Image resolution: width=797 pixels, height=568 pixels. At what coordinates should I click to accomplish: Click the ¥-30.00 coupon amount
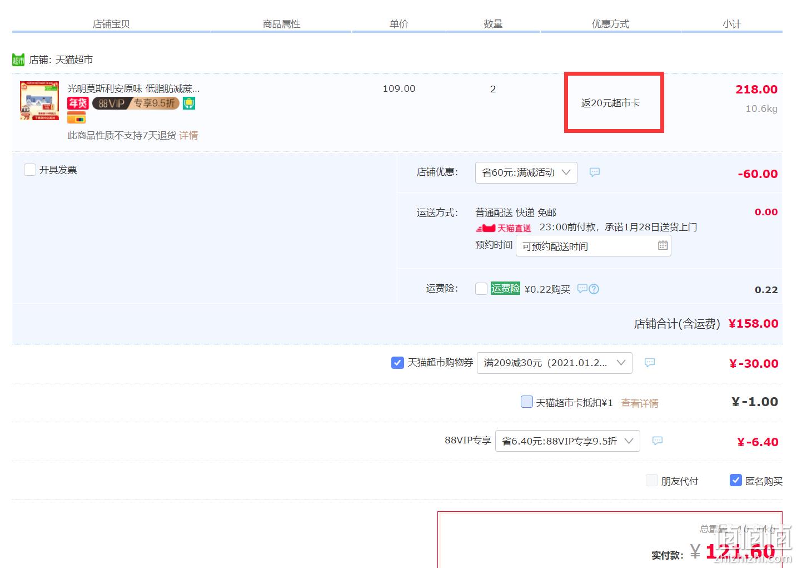pos(754,364)
